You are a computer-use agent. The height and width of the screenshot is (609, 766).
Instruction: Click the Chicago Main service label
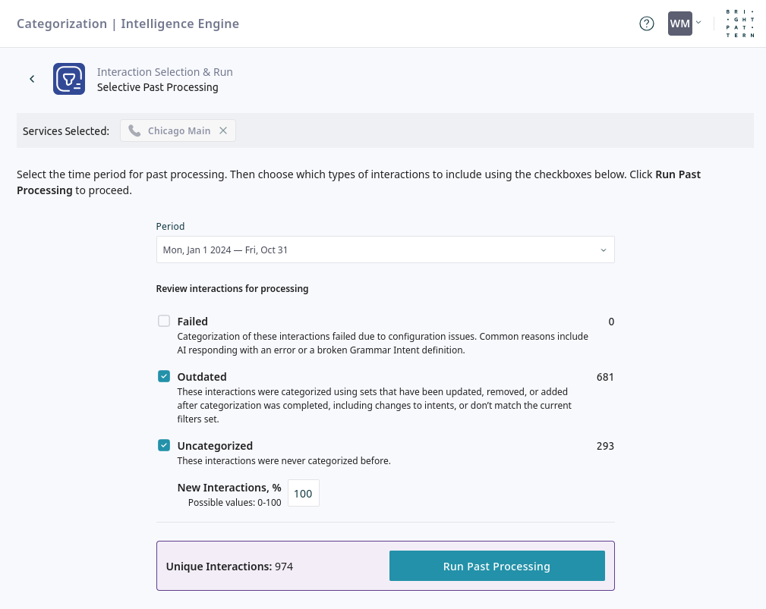[179, 130]
